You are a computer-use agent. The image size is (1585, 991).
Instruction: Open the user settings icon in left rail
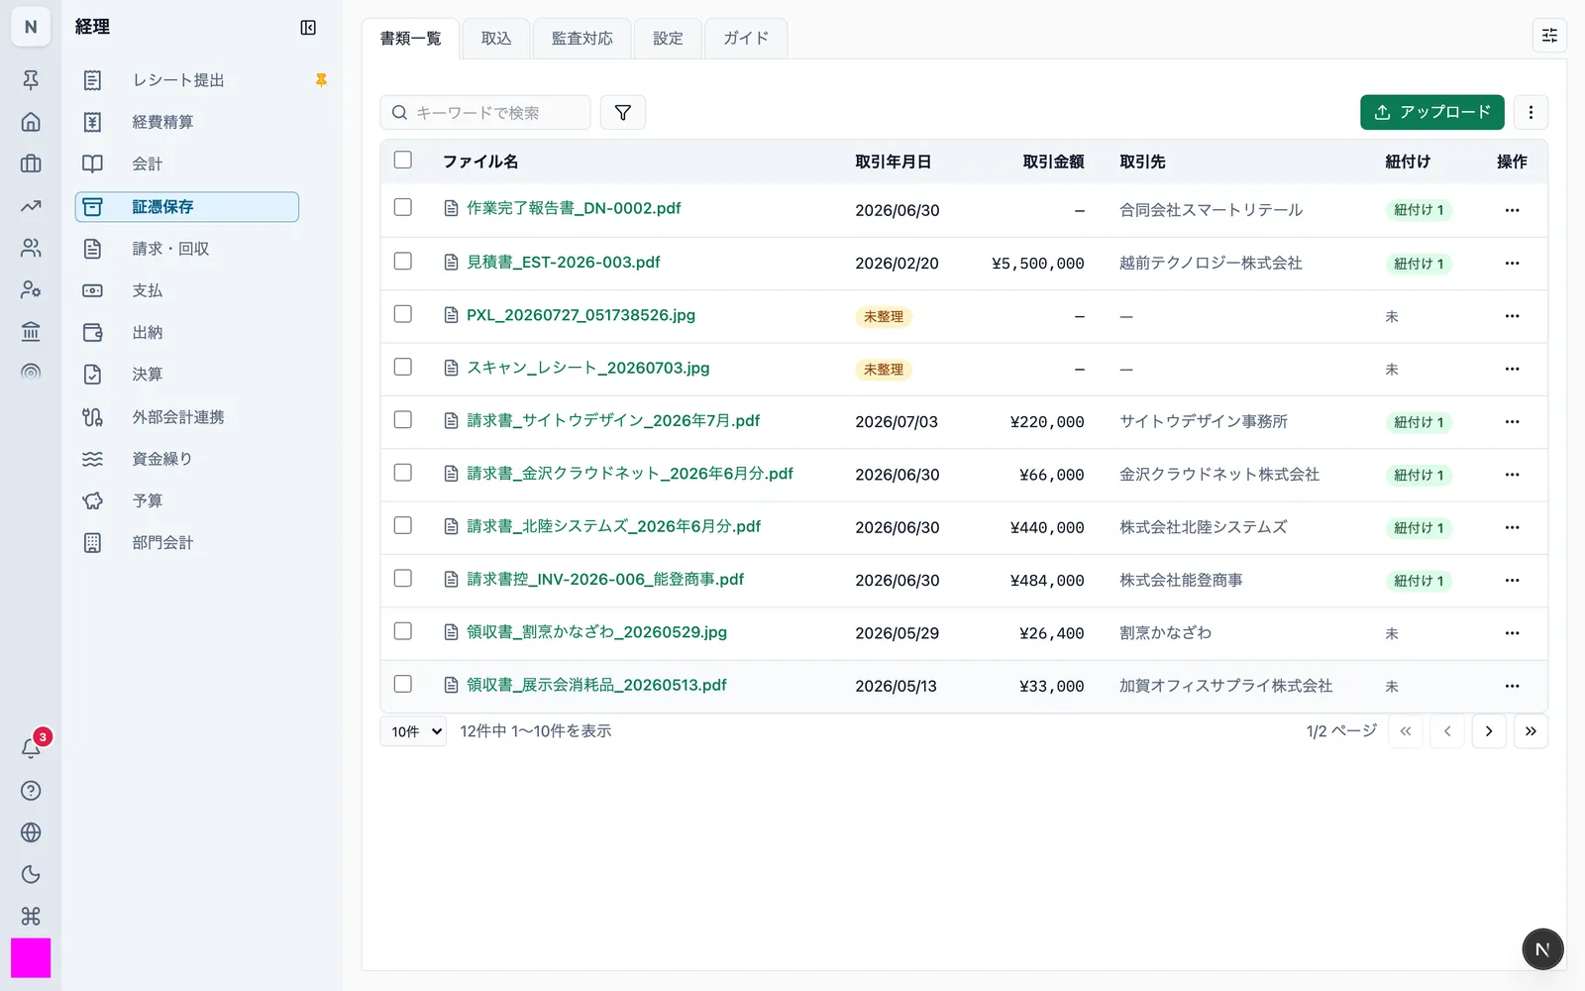point(31,289)
